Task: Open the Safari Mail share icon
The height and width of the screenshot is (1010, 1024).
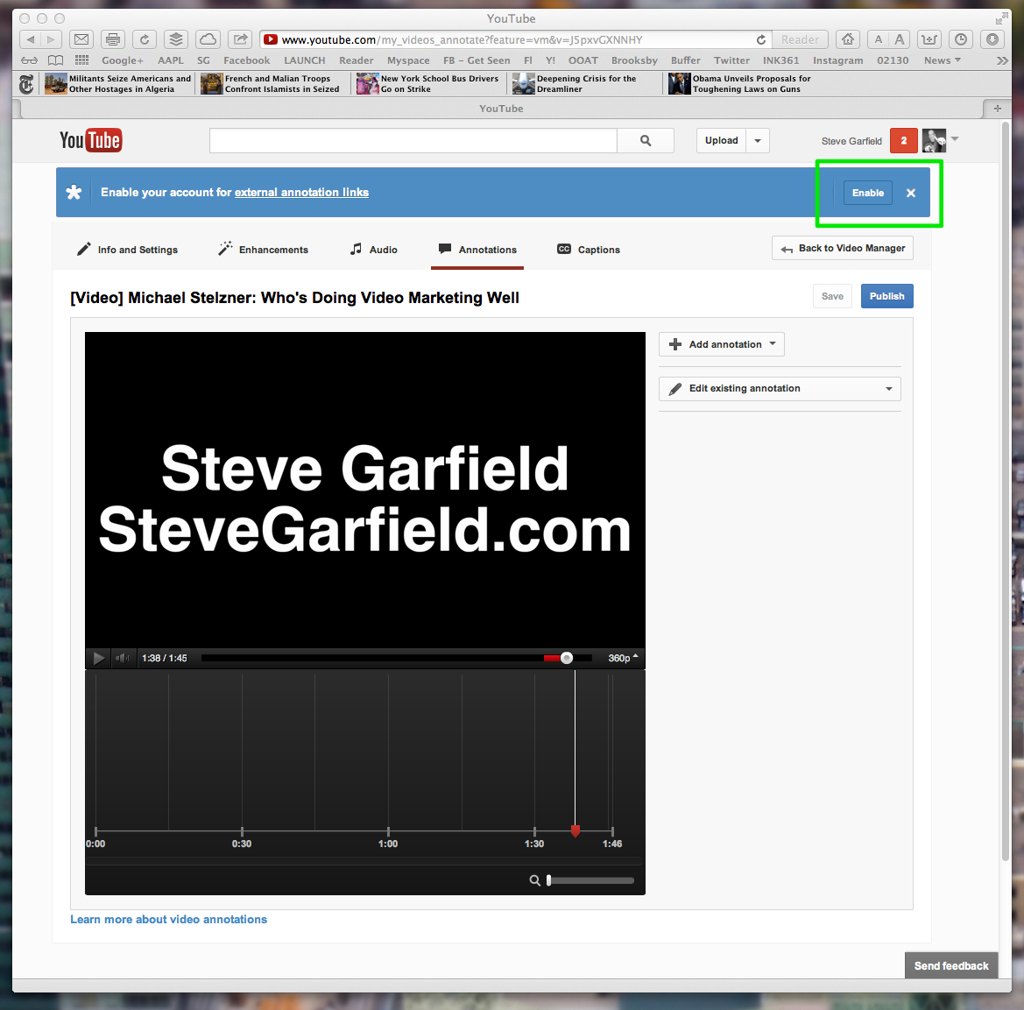Action: [81, 39]
